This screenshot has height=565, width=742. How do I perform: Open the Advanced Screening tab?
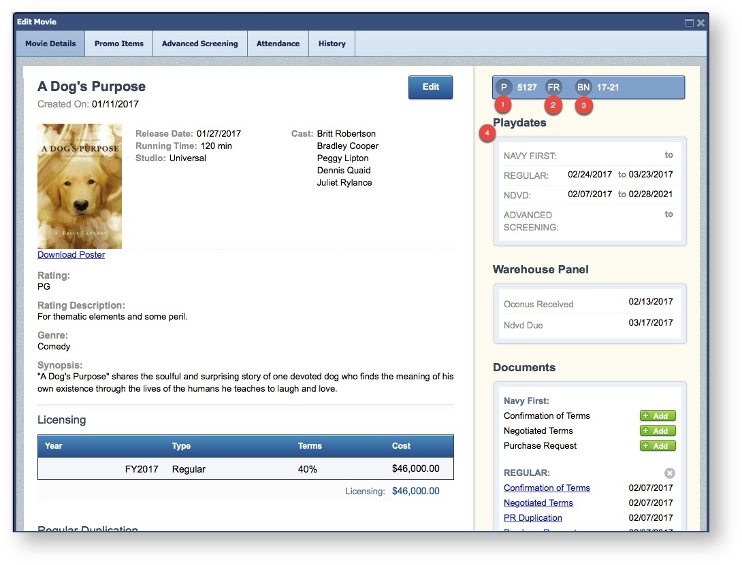pyautogui.click(x=199, y=44)
